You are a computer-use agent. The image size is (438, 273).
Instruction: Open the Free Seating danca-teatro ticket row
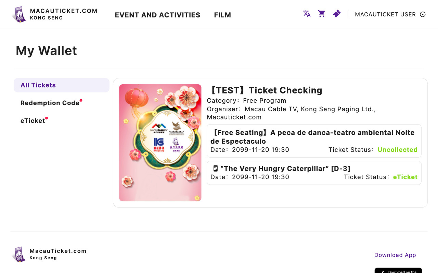[314, 141]
